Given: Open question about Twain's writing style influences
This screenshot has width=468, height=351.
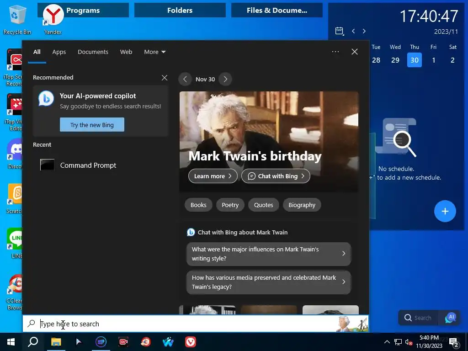Looking at the screenshot, I should point(269,254).
